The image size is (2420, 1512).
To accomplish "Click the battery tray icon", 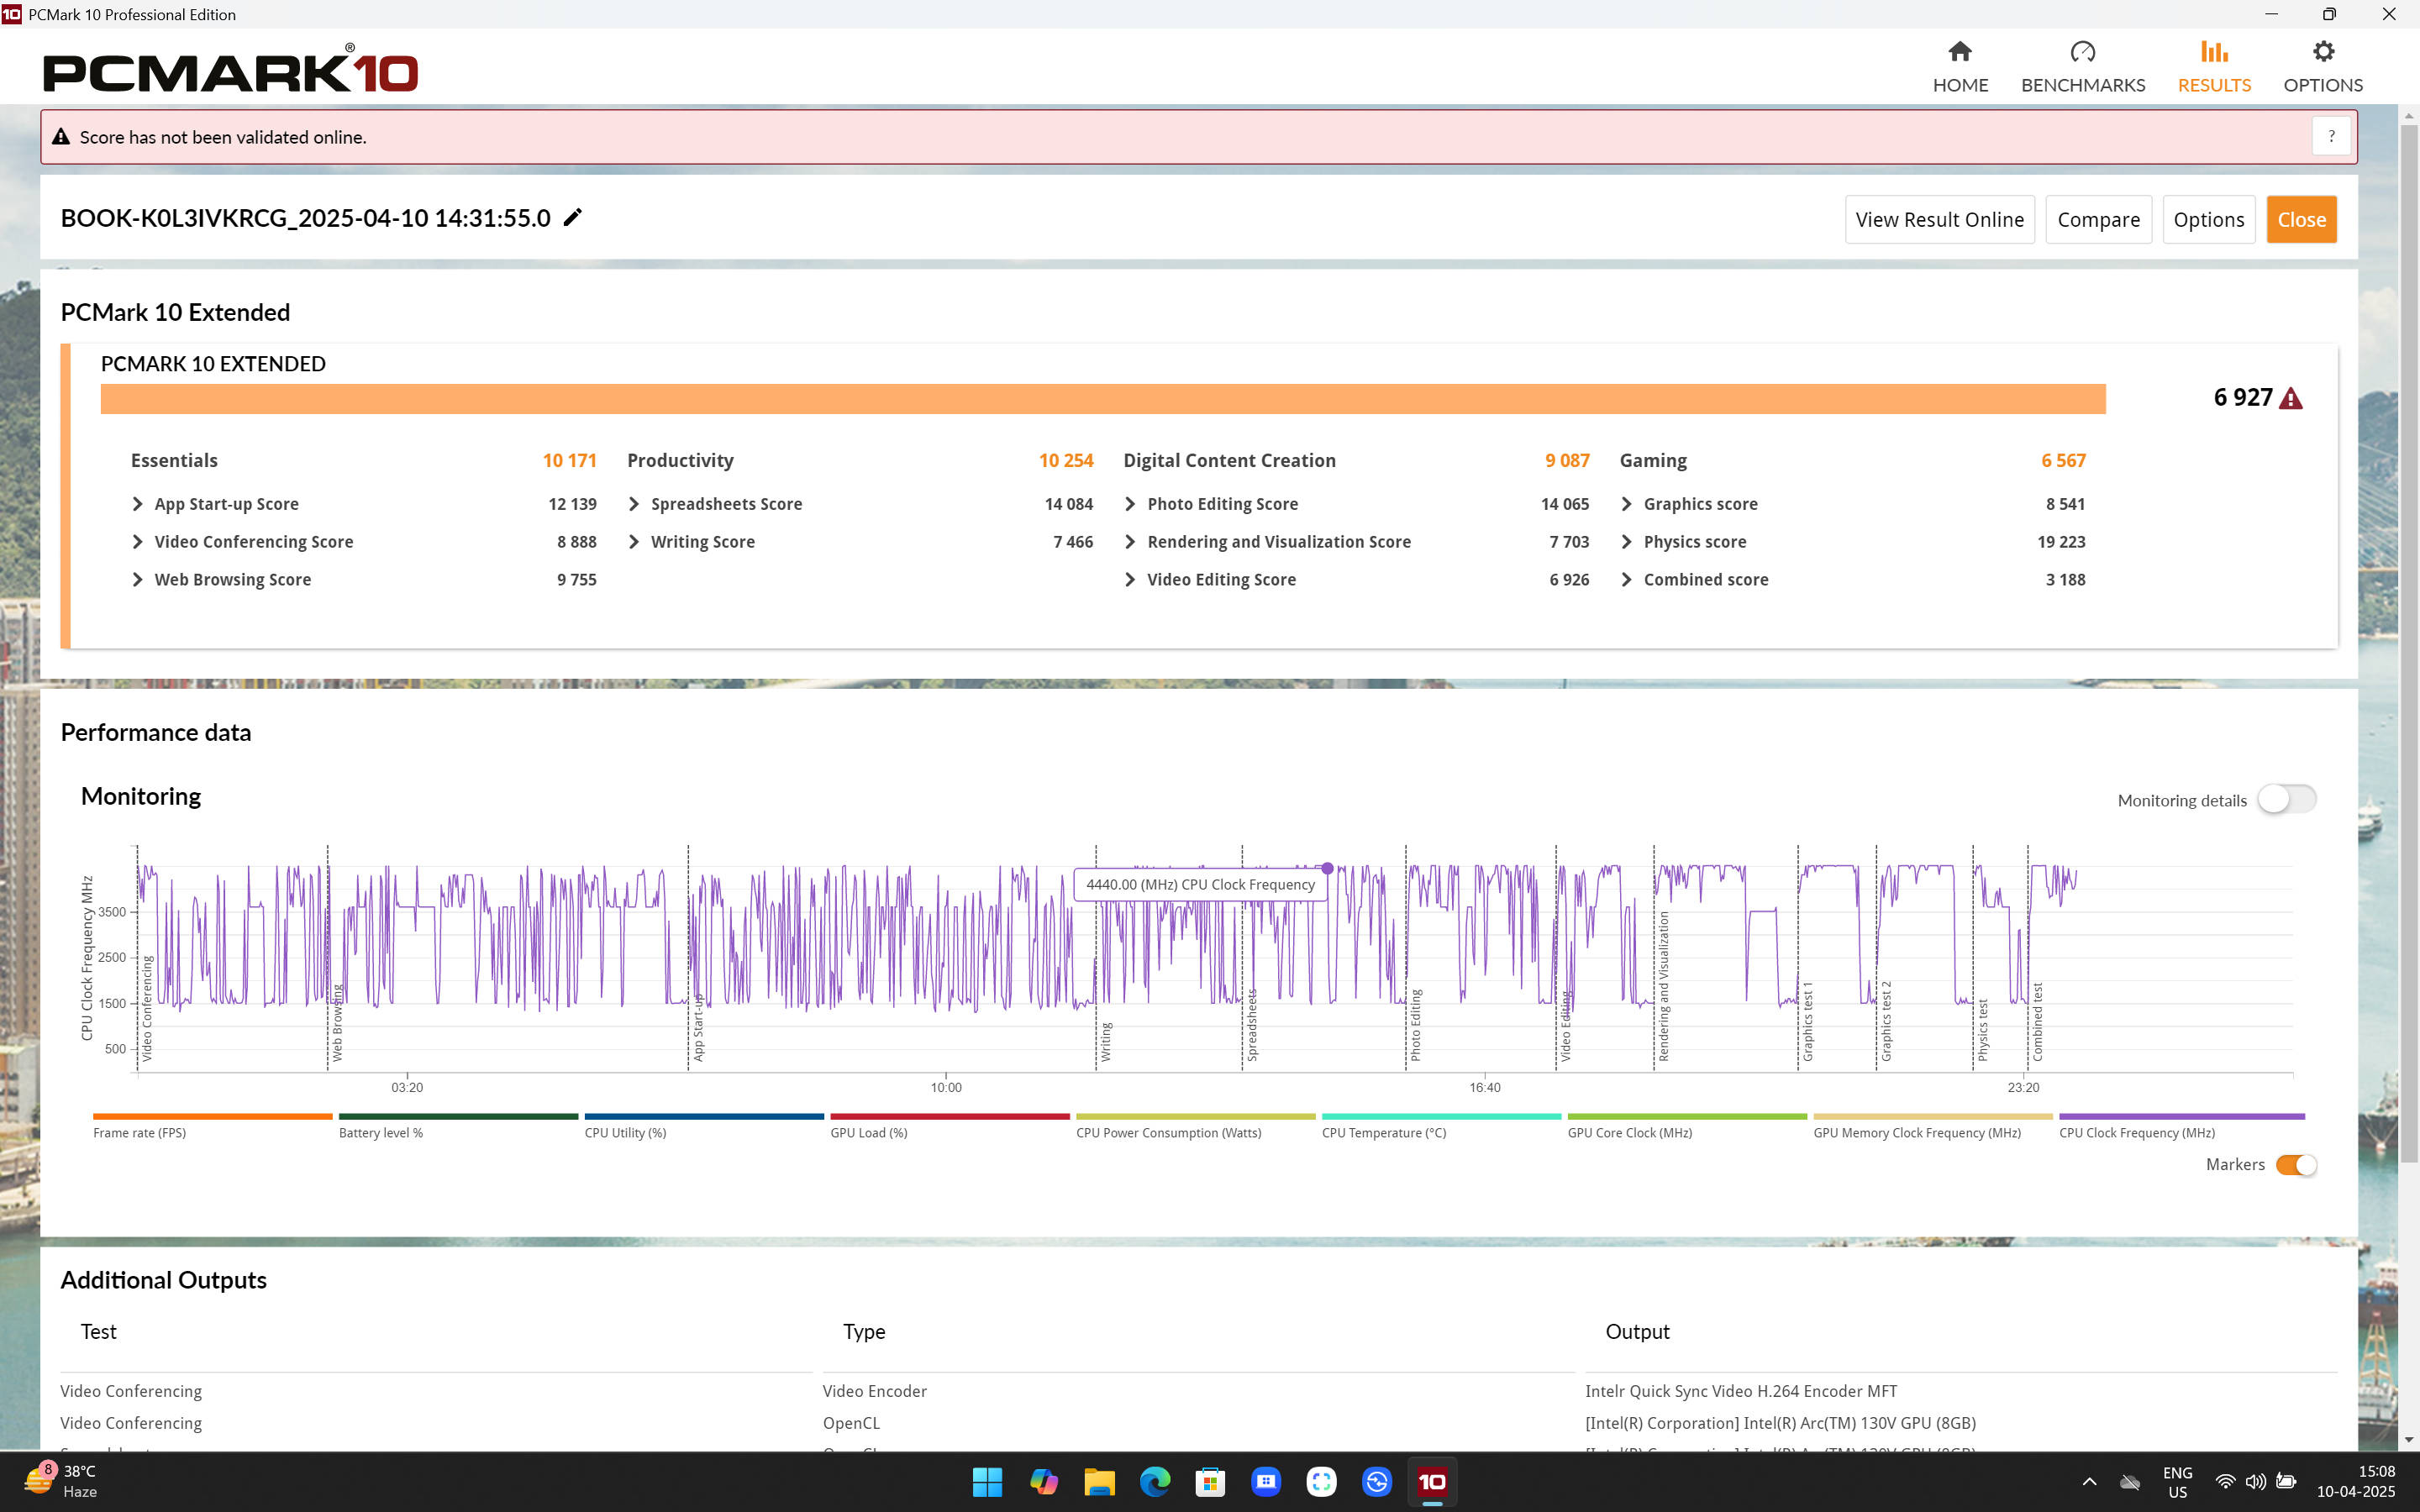I will pyautogui.click(x=2286, y=1482).
